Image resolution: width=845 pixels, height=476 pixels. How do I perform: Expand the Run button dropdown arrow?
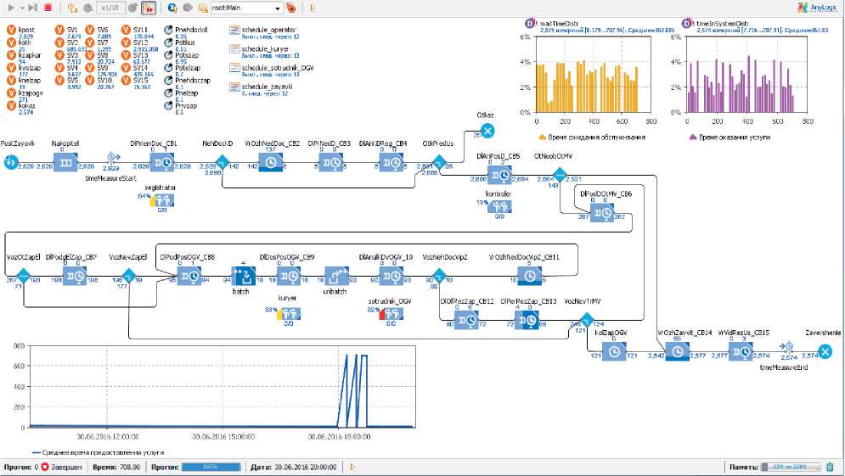[x=20, y=8]
